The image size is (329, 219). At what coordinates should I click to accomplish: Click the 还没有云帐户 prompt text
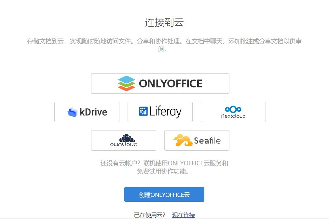[164, 167]
